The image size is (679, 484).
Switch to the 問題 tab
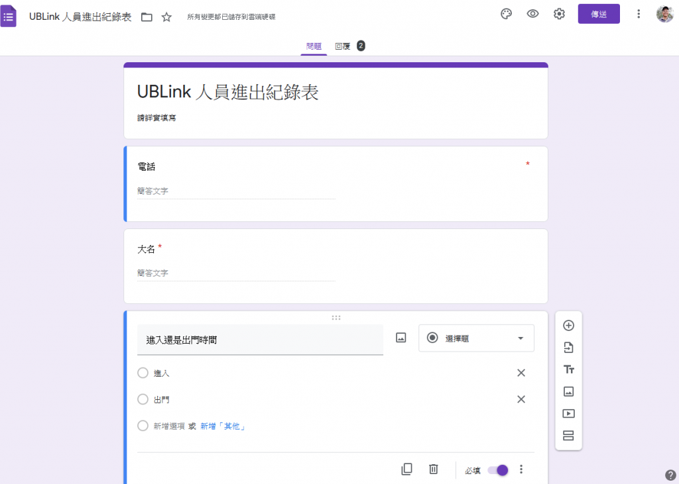pyautogui.click(x=314, y=46)
